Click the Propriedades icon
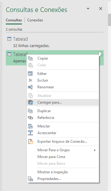 (x=30, y=179)
